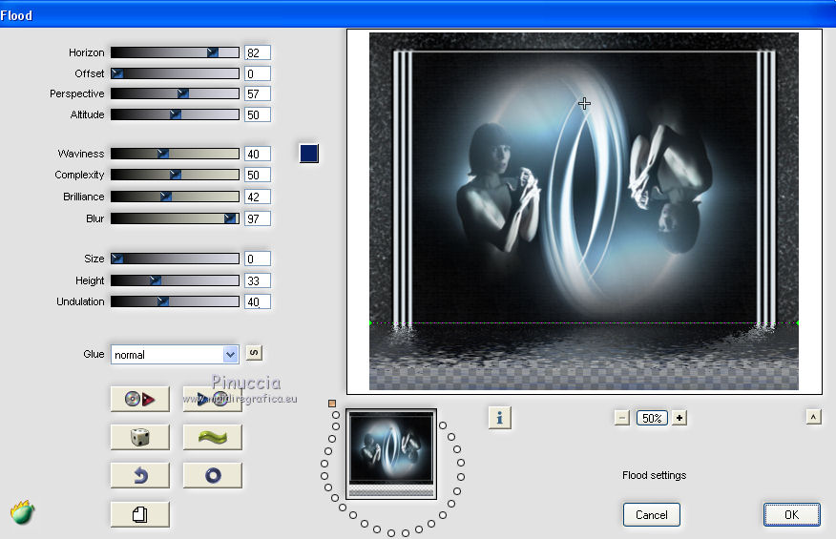Click the Size value field 0
Viewport: 836px width, 539px height.
258,259
